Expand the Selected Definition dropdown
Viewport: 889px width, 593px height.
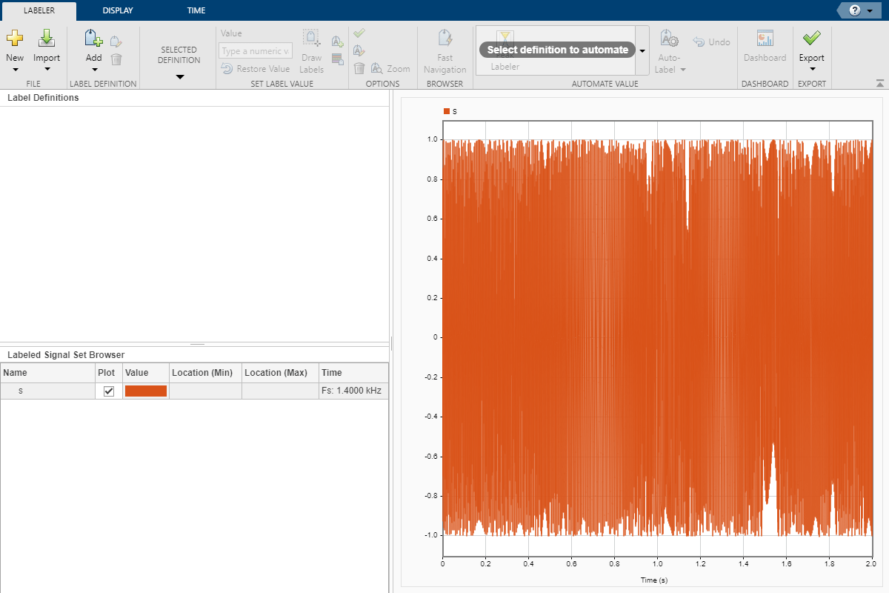click(179, 76)
